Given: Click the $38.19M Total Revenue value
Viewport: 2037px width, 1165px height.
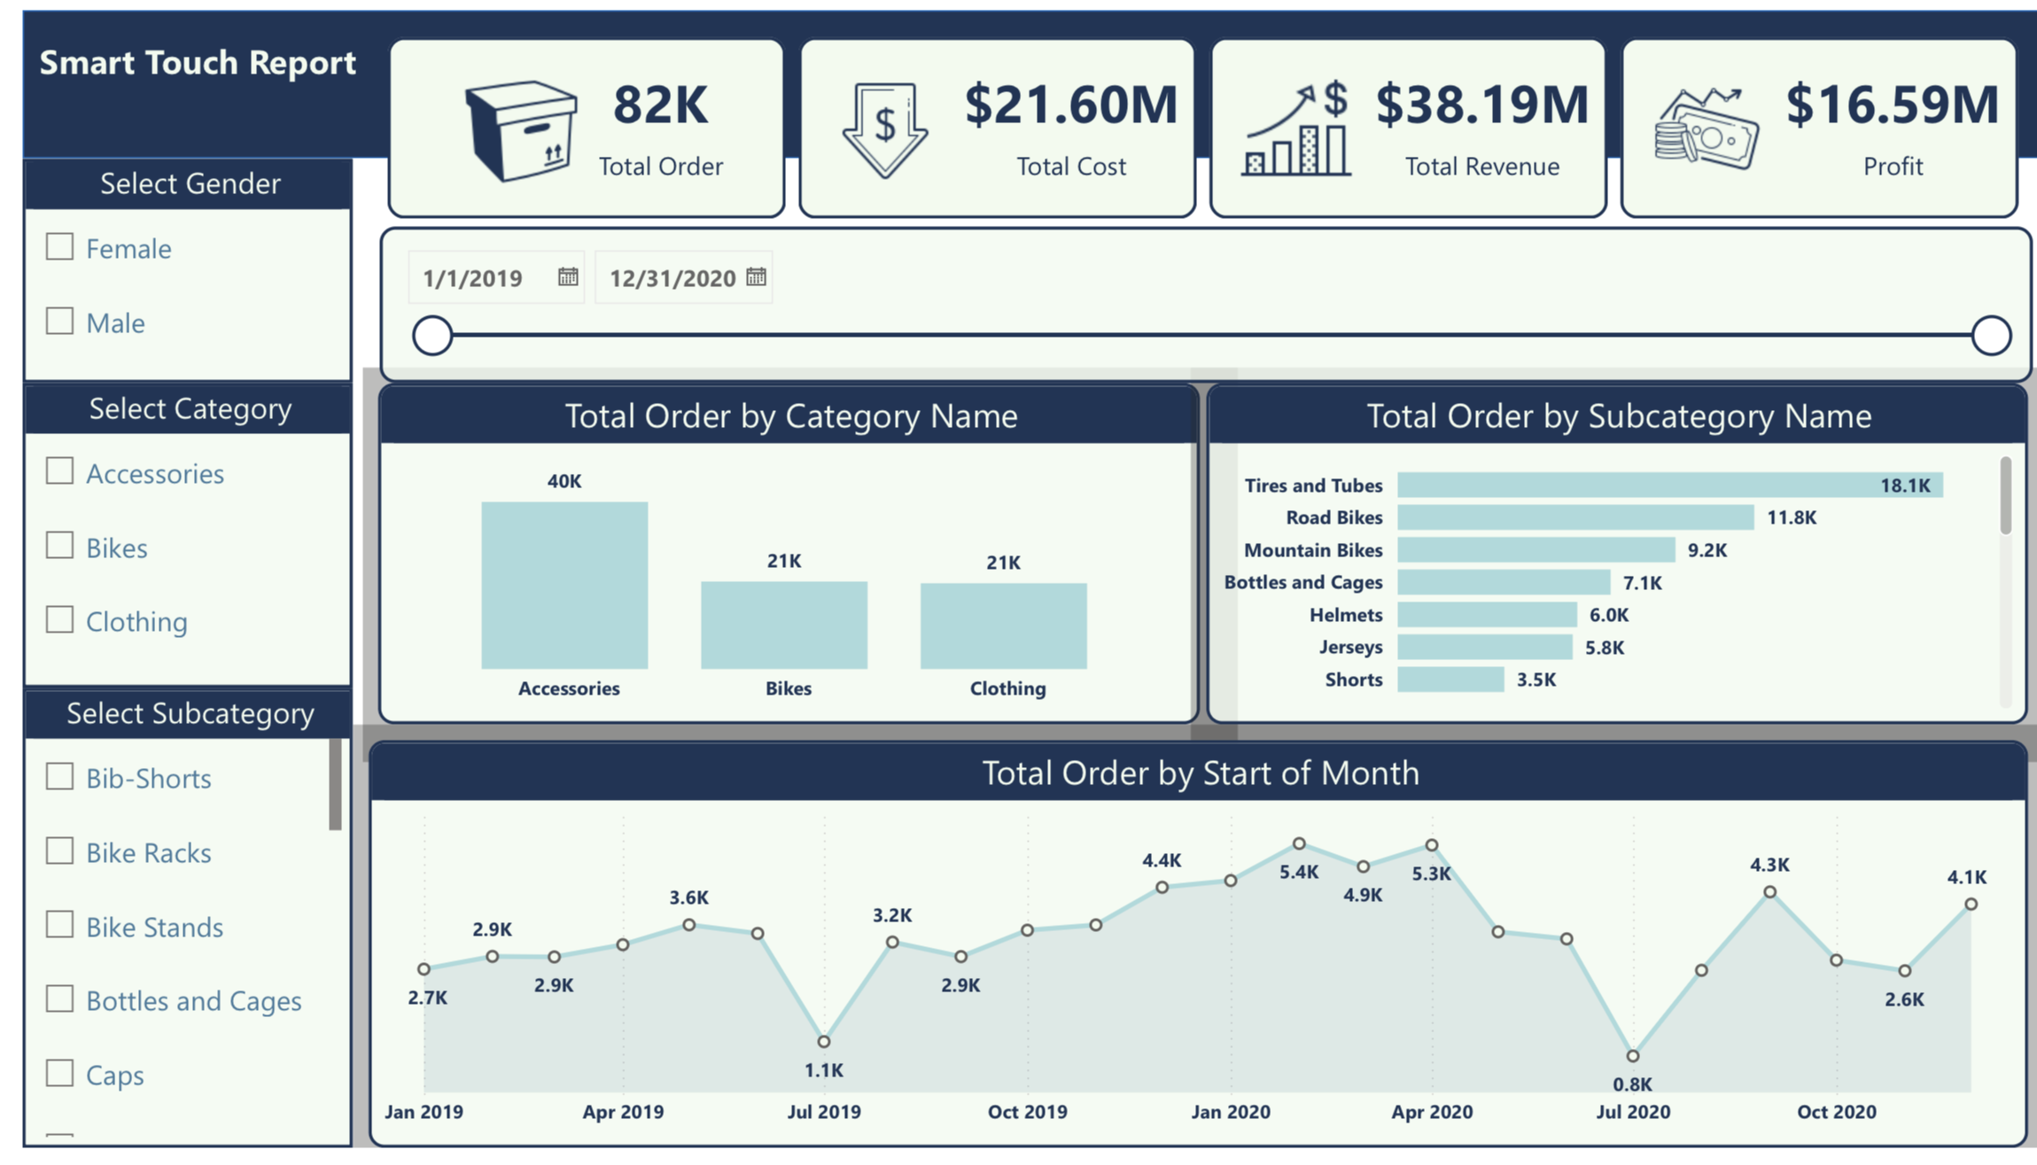Looking at the screenshot, I should coord(1482,105).
